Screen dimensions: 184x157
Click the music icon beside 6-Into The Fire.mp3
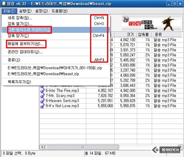click(x=42, y=91)
